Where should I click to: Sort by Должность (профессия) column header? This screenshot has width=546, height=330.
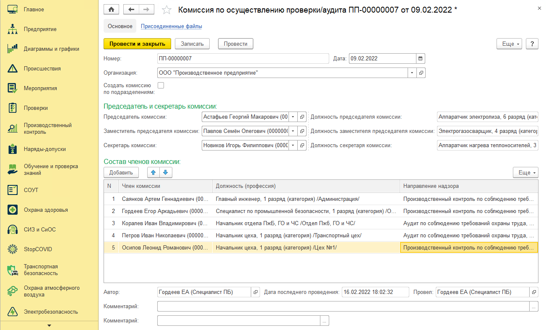click(x=306, y=186)
